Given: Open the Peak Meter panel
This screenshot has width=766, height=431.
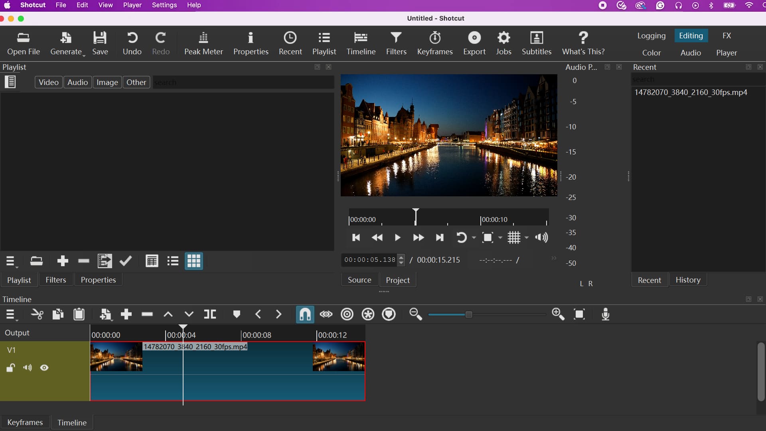Looking at the screenshot, I should tap(203, 43).
